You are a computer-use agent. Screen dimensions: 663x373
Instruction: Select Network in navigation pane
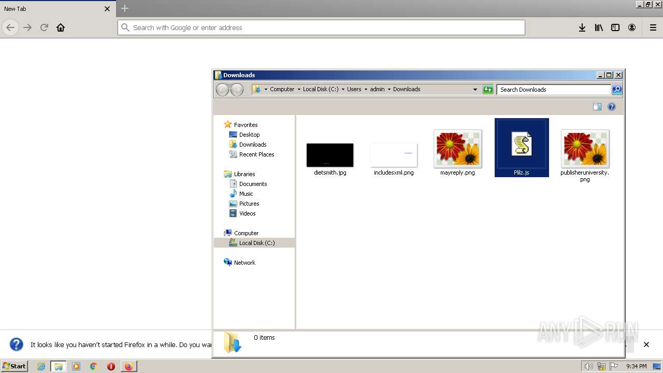[x=244, y=263]
